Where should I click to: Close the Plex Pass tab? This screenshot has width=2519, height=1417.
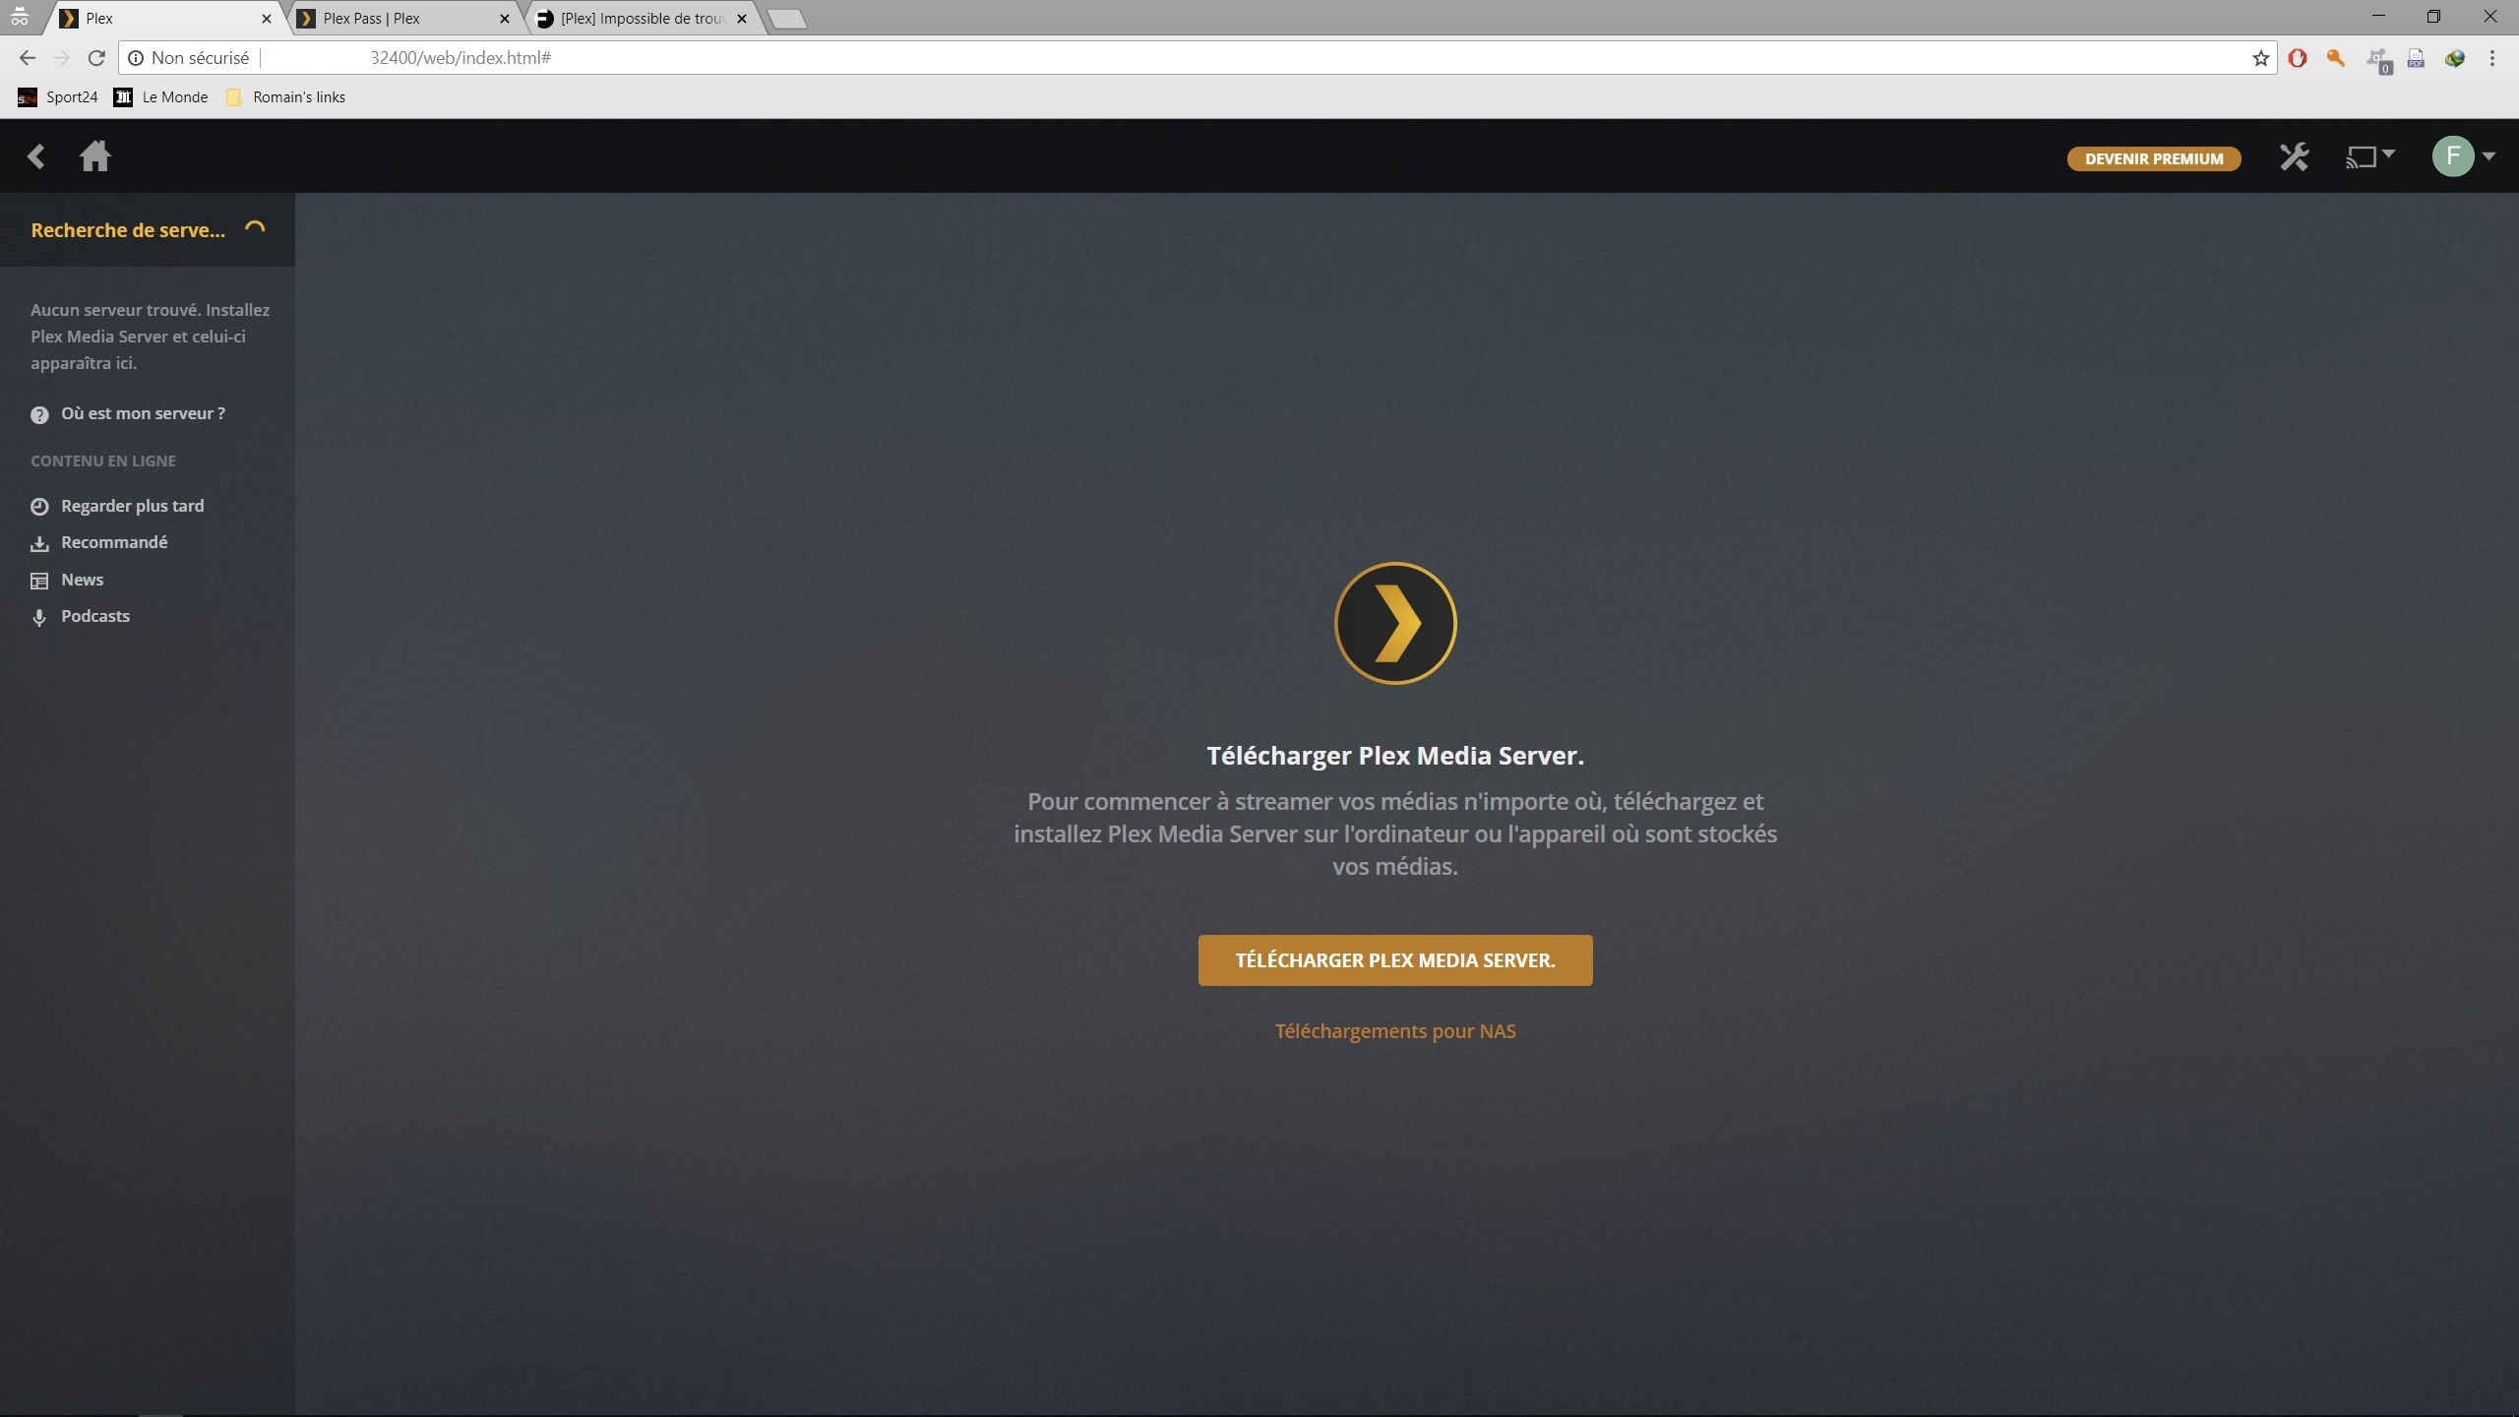point(505,19)
